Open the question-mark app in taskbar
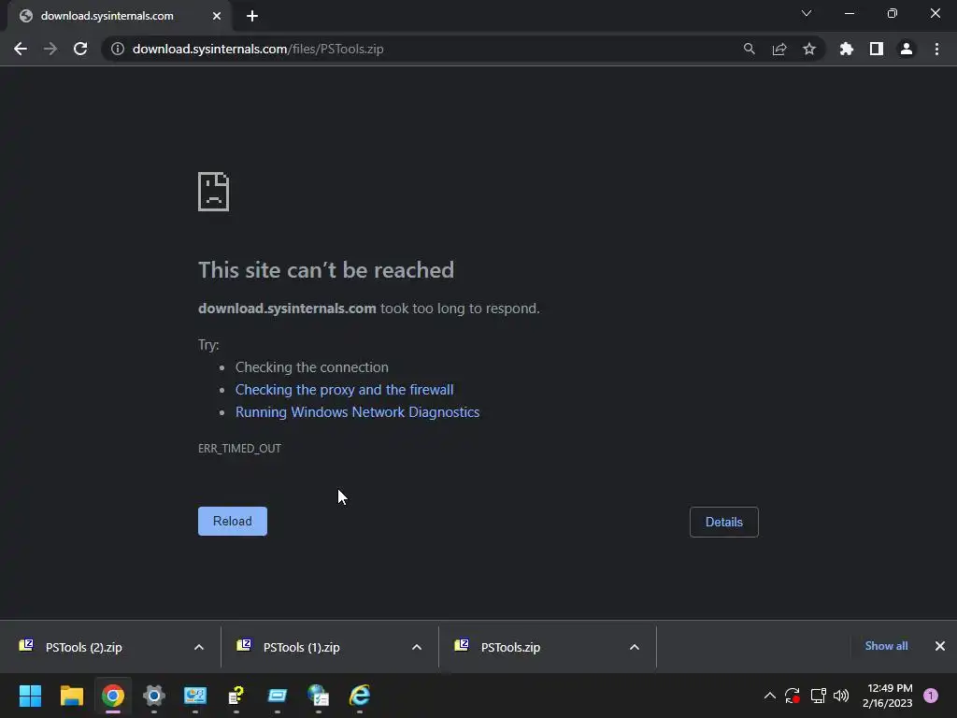 (236, 696)
